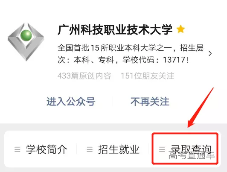
Task: Click the yellow star next to university name
Action: 180,29
